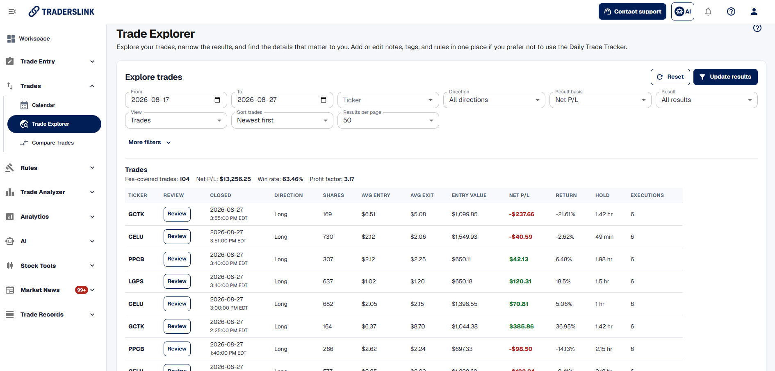Click the $385.86 net P/L value
This screenshot has width=775, height=371.
tap(522, 326)
